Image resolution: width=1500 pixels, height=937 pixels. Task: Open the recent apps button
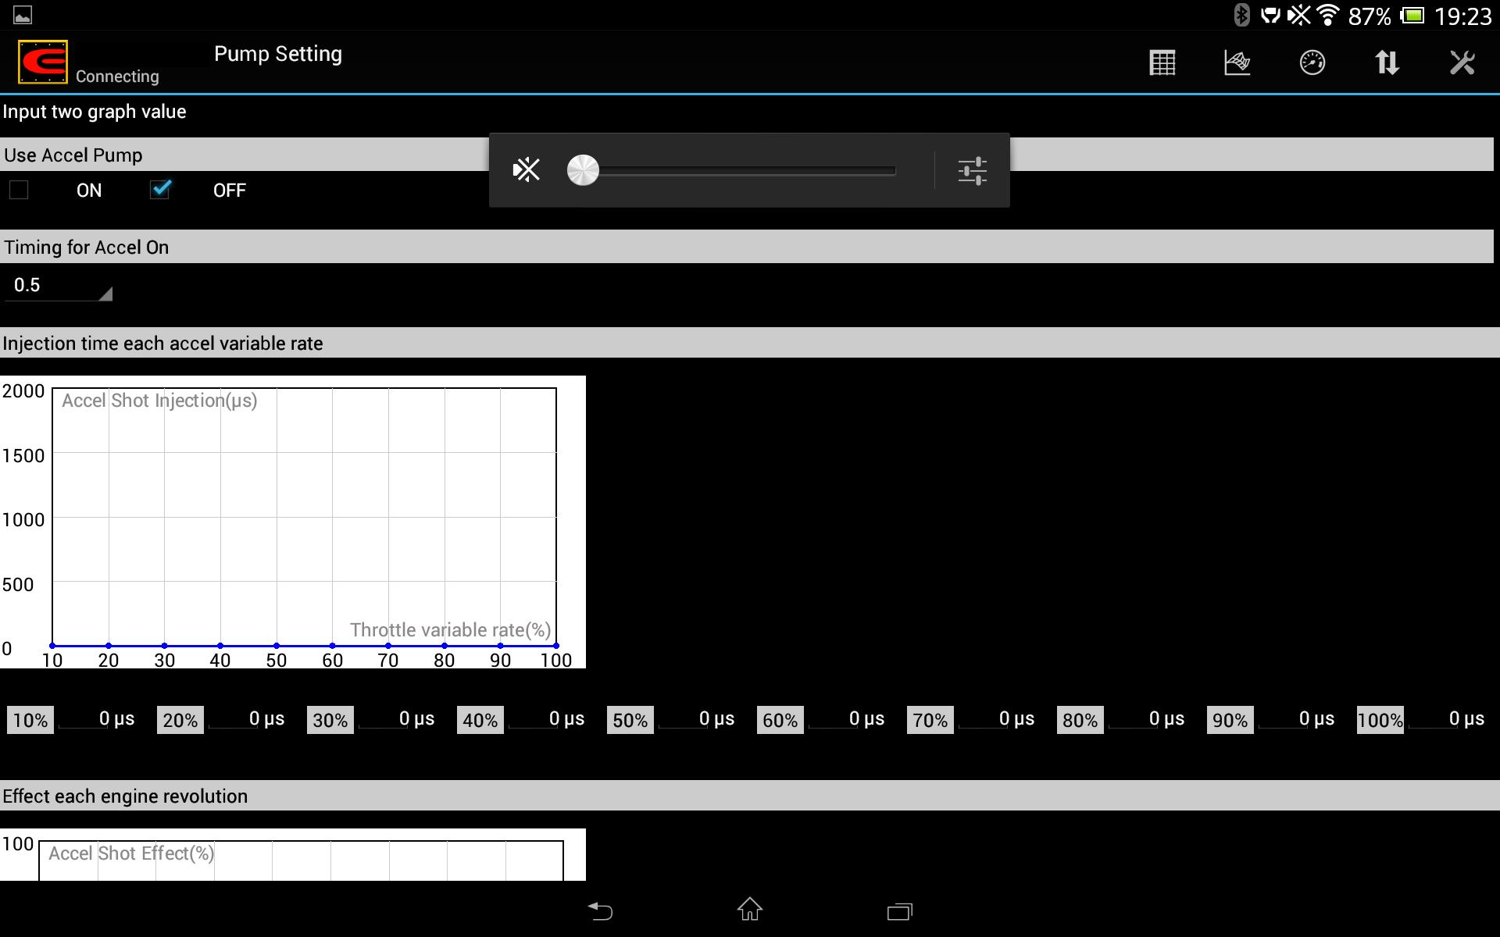[900, 911]
